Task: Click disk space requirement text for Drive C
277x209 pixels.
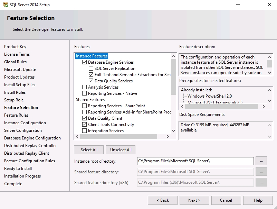Action: (215, 127)
